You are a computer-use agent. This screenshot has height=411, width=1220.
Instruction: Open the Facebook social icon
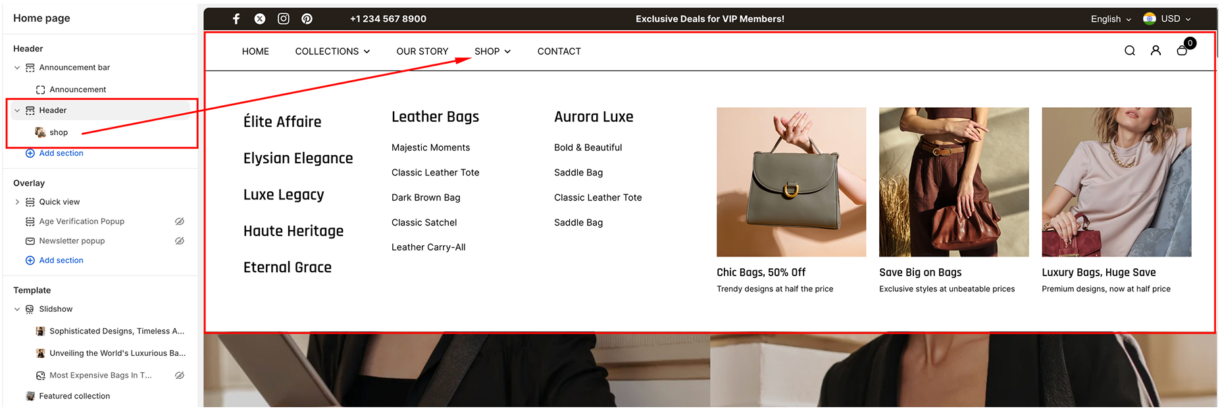coord(236,18)
